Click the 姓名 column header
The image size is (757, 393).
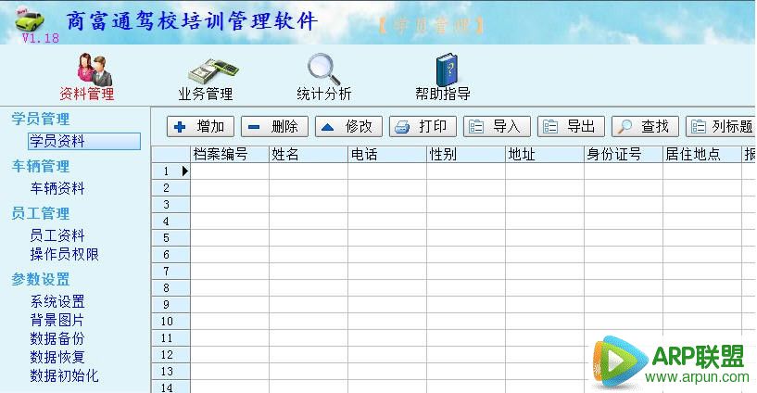pos(309,155)
